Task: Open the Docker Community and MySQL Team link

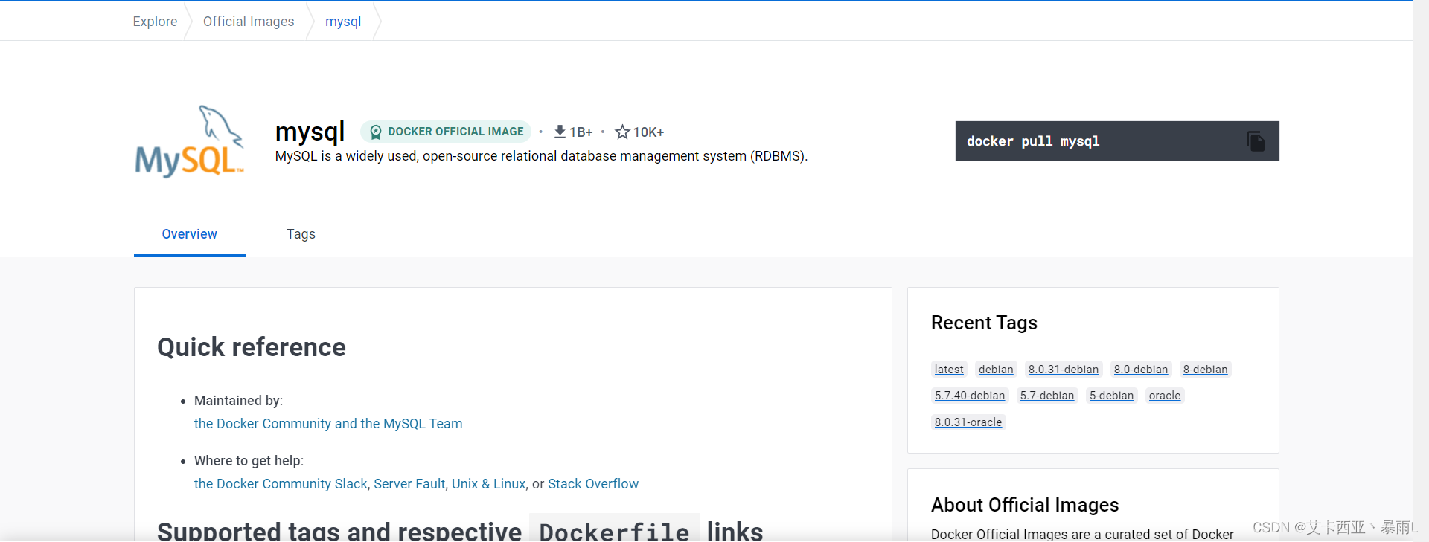Action: [328, 424]
